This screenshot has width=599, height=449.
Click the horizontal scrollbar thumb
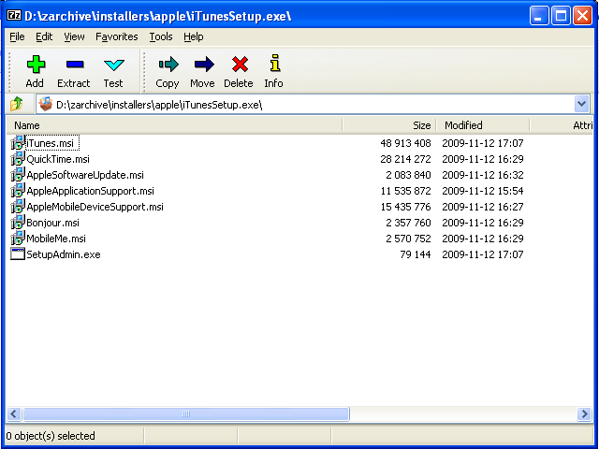coord(186,413)
